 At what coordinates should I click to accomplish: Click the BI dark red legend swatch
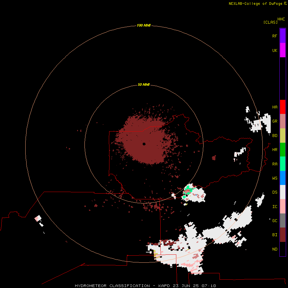click(283, 235)
